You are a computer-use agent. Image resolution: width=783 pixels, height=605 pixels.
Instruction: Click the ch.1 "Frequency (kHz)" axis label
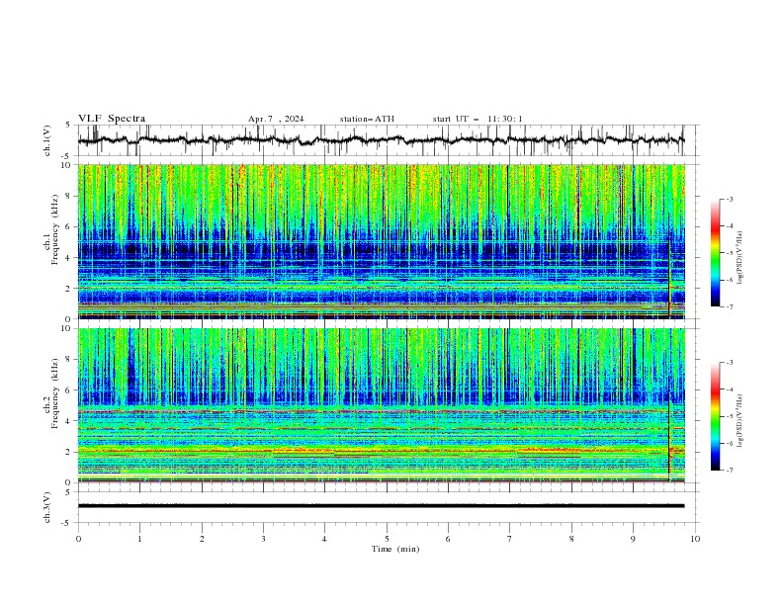point(55,229)
